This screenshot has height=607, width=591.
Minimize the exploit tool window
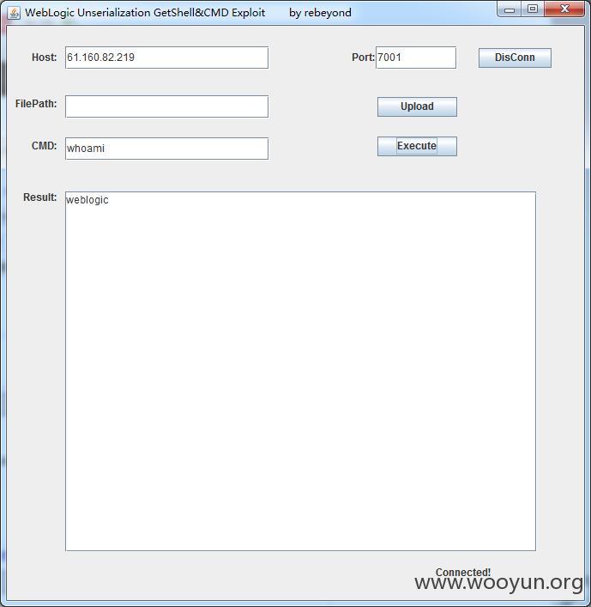510,9
